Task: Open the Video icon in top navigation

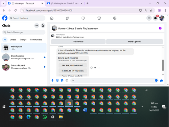Action: click(x=83, y=18)
